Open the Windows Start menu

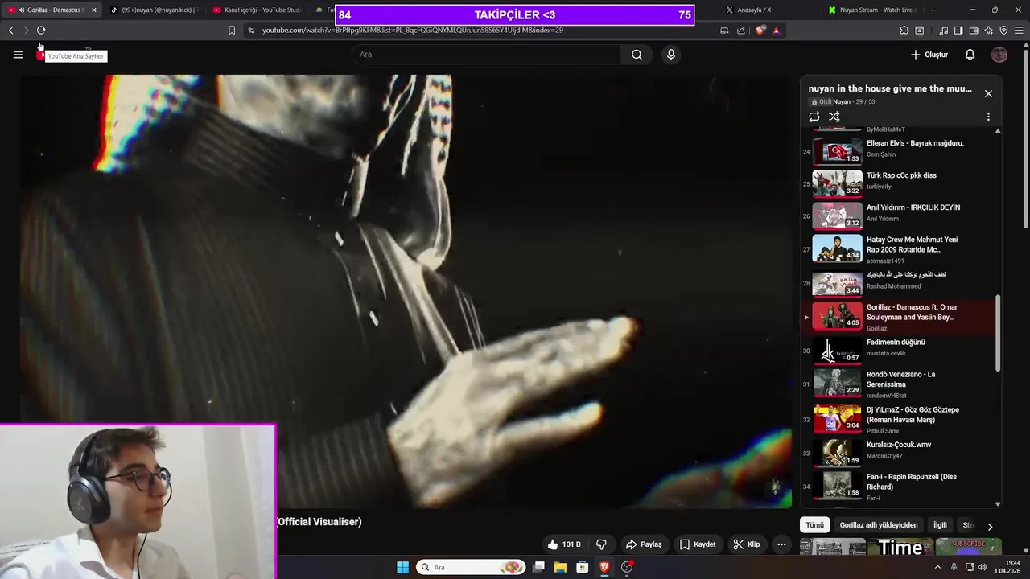click(x=402, y=567)
